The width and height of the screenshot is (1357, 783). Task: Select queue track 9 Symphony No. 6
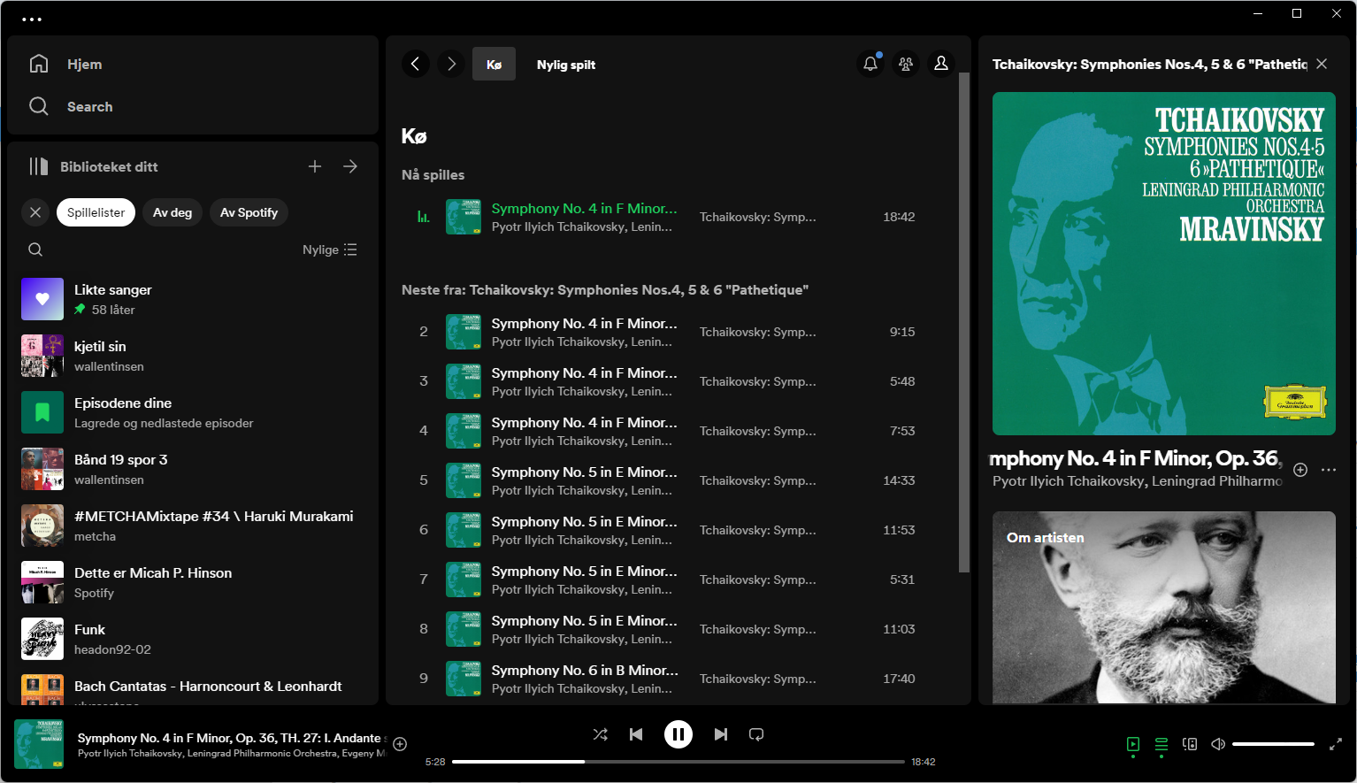[x=672, y=679]
